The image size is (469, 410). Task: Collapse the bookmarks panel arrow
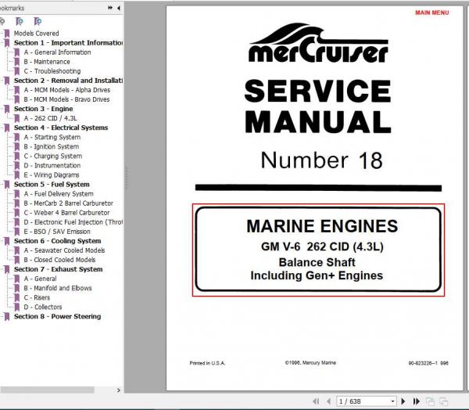pos(119,8)
